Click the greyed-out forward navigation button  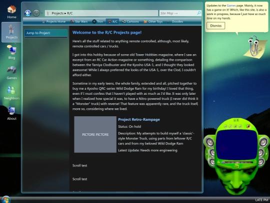(36, 13)
